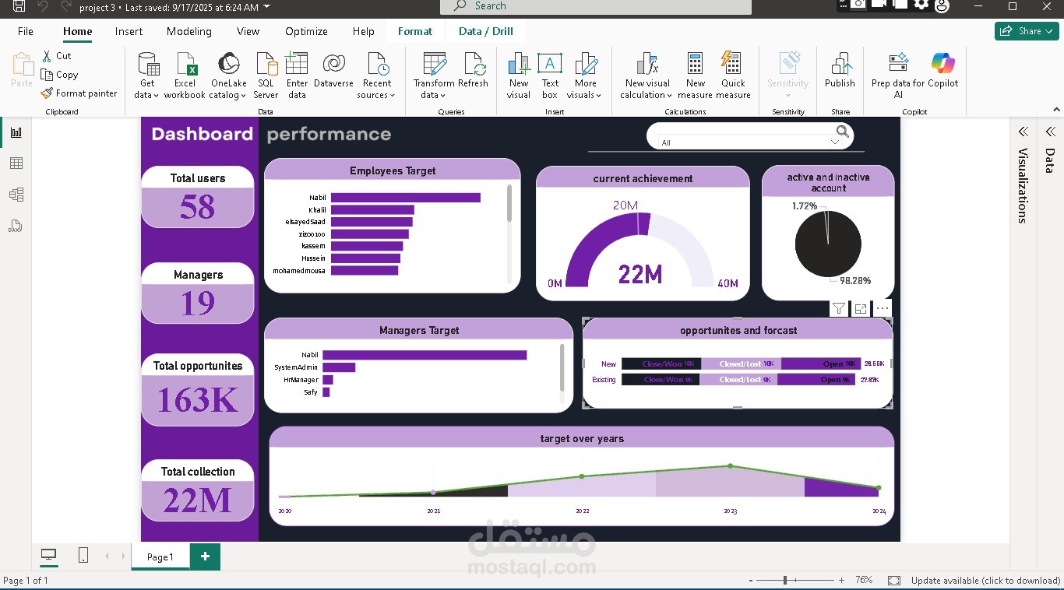Add a Text box to the report
The width and height of the screenshot is (1064, 590).
(x=550, y=76)
